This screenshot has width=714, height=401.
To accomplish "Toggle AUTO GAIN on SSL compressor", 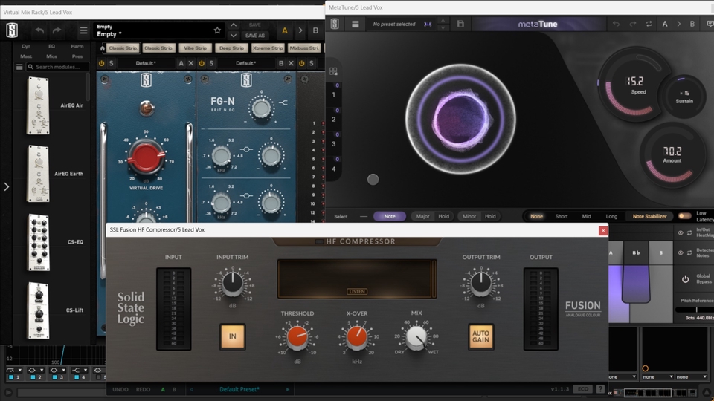I will pos(481,336).
